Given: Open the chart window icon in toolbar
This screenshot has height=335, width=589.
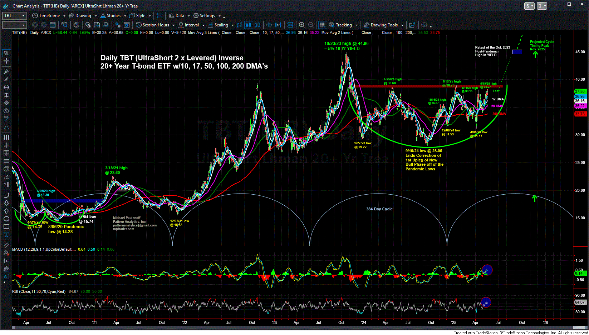Looking at the screenshot, I should tap(53, 25).
